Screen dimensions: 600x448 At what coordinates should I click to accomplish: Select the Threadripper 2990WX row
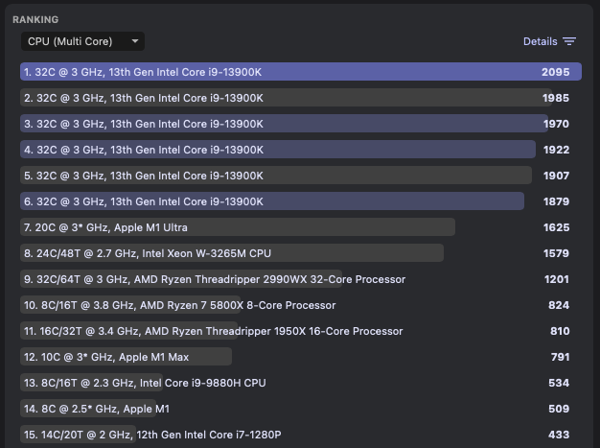[301, 279]
